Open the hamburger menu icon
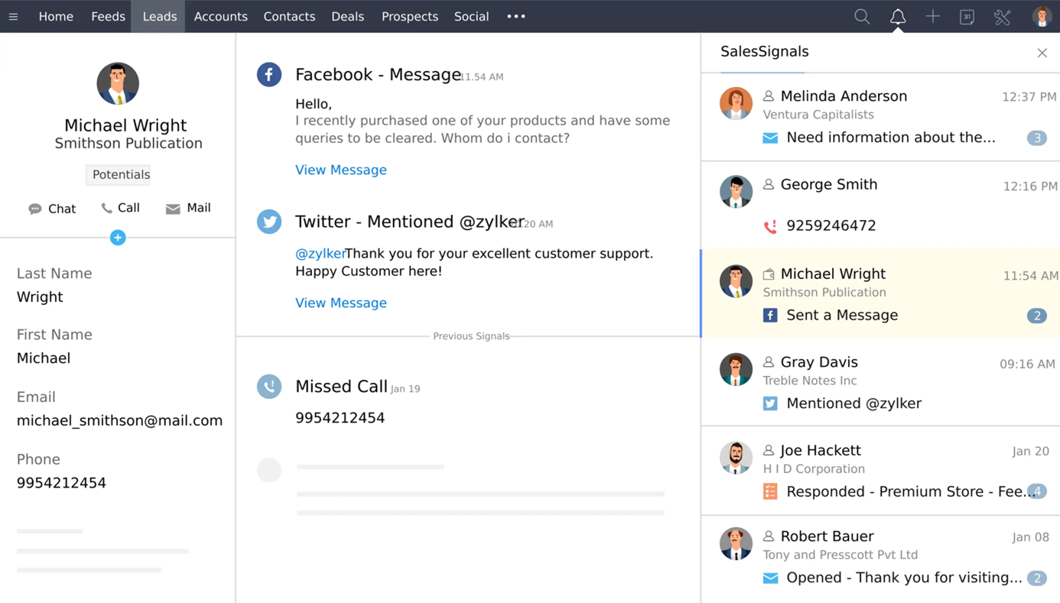The image size is (1060, 603). point(13,16)
